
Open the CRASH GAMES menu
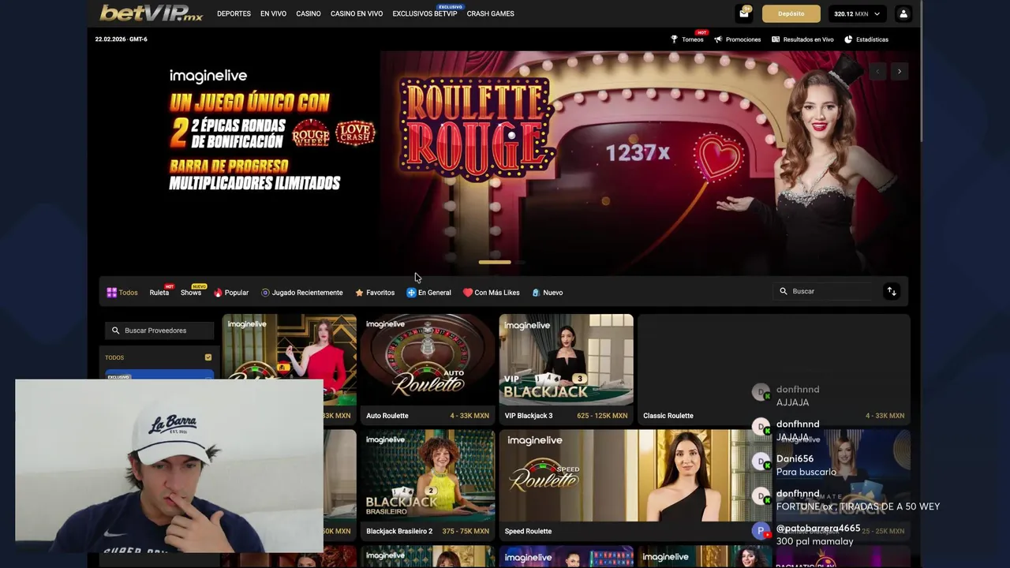click(490, 13)
